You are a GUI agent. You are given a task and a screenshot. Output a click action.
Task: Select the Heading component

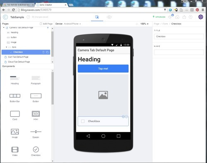(x=14, y=80)
